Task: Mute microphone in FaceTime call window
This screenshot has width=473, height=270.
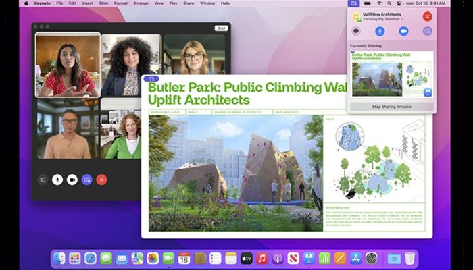Action: click(57, 180)
